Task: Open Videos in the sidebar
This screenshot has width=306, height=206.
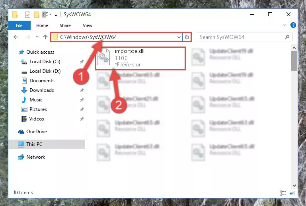Action: [37, 119]
